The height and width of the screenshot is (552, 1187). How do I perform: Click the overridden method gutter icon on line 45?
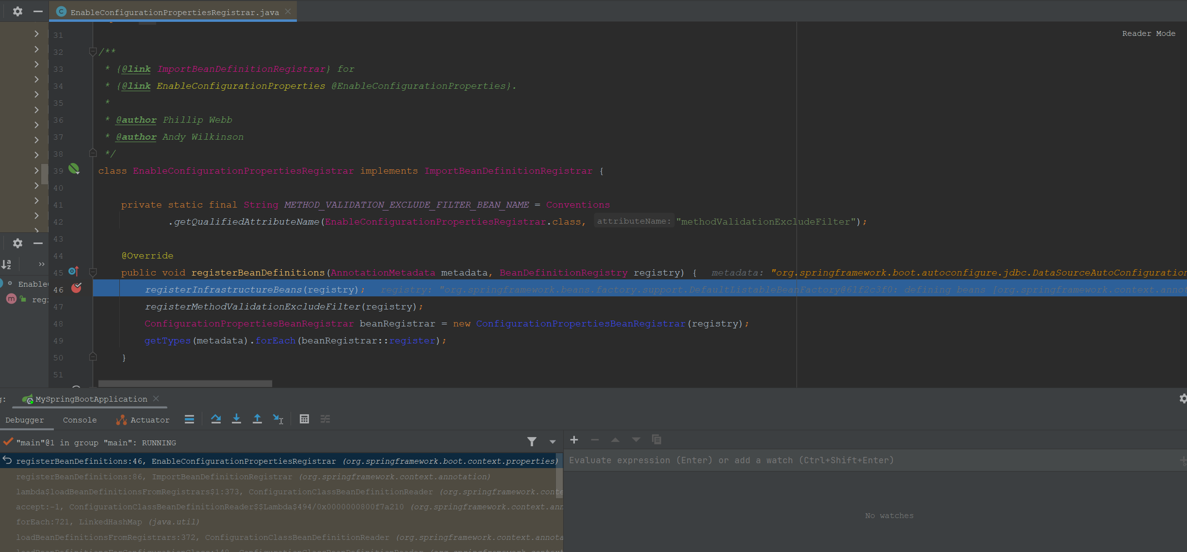(x=73, y=272)
